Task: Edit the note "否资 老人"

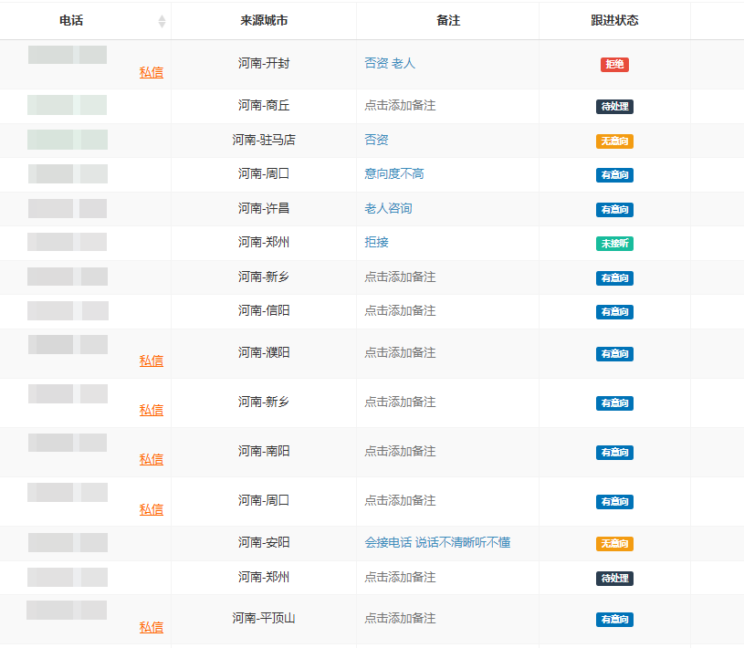Action: coord(390,63)
